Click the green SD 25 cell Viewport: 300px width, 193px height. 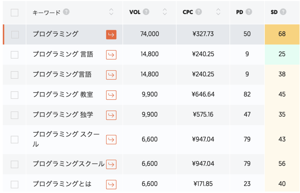coord(282,54)
